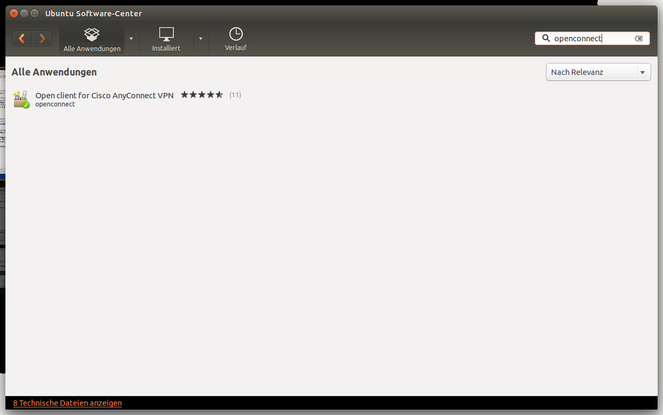Click the star rating of openconnect
The image size is (663, 415).
[202, 95]
